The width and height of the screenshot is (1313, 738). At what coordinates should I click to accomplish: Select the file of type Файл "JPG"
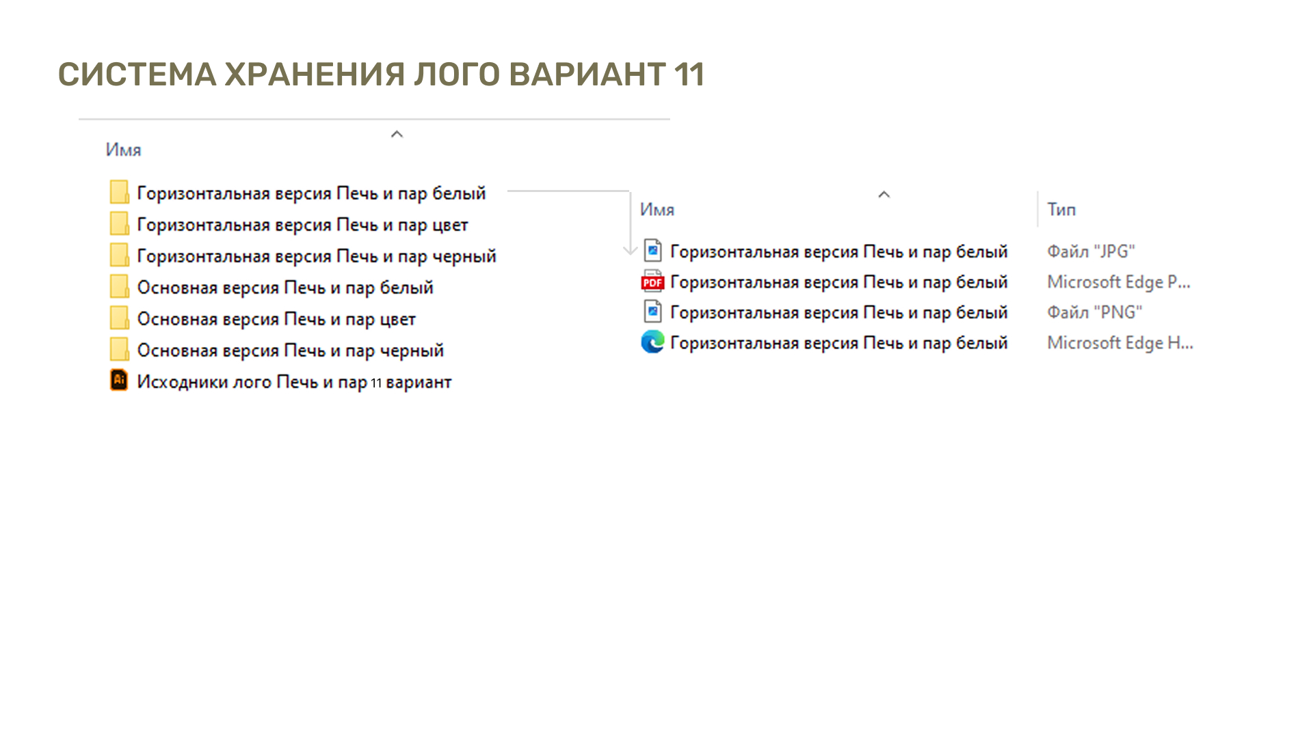(838, 251)
